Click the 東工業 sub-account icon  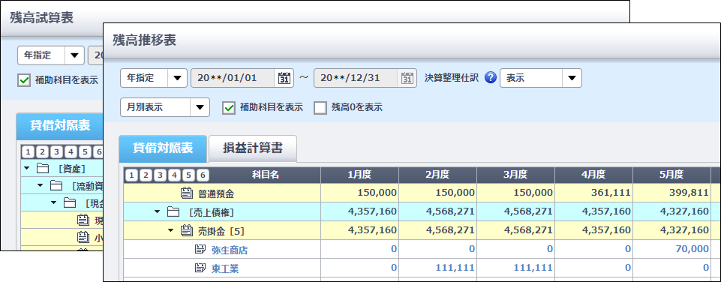click(x=200, y=268)
